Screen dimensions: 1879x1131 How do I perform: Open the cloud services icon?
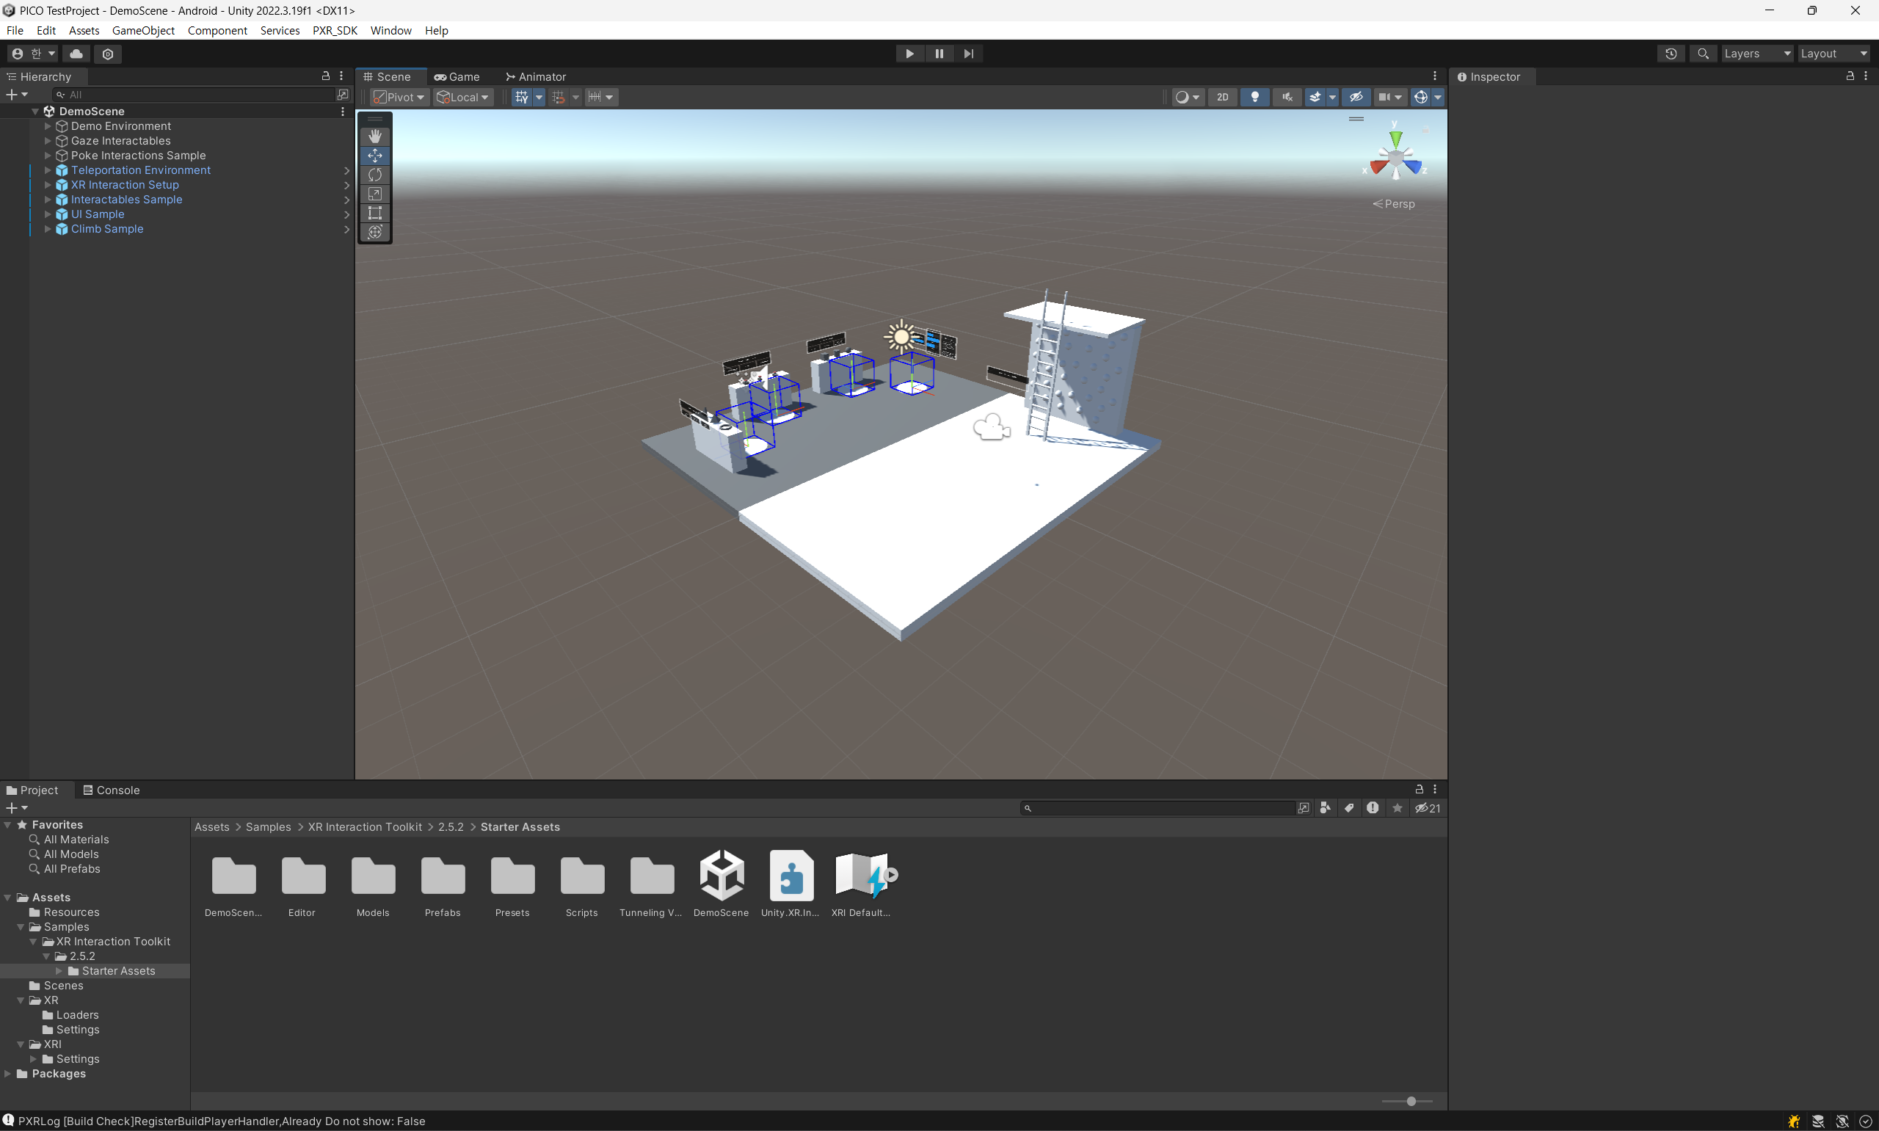(76, 54)
